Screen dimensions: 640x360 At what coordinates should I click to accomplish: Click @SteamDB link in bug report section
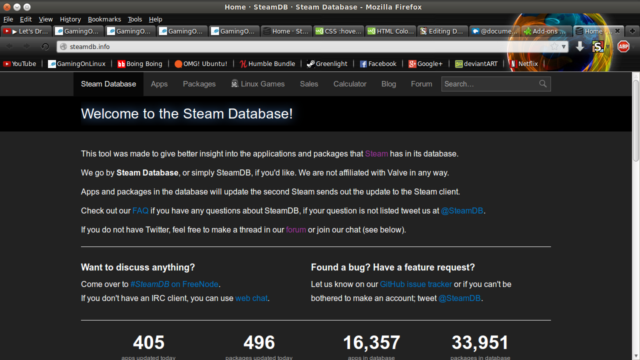click(x=459, y=298)
